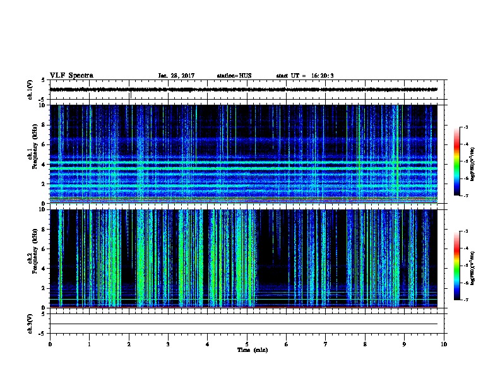Screen dimensions: 500x386
Task: Click the flat ch.3 voltage trace line
Action: pos(244,324)
